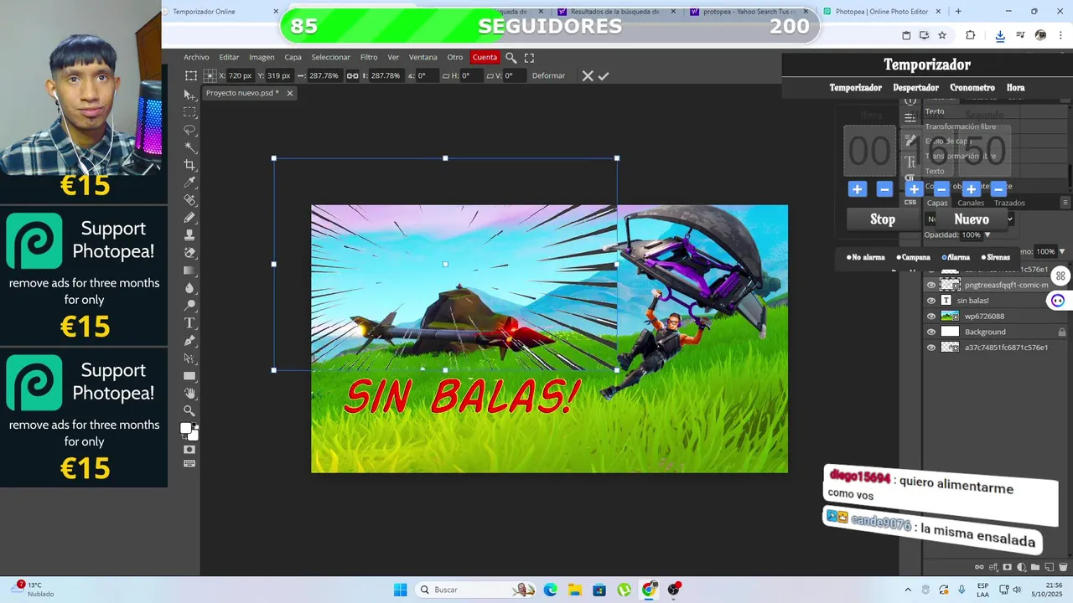The height and width of the screenshot is (603, 1073).
Task: Select the Move tool in Photopea toolbar
Action: pyautogui.click(x=189, y=95)
